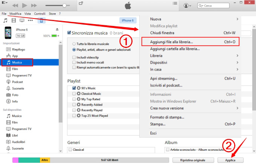Image resolution: width=256 pixels, height=167 pixels.
Task: Adjust the volume slider knob
Action: [64, 6]
